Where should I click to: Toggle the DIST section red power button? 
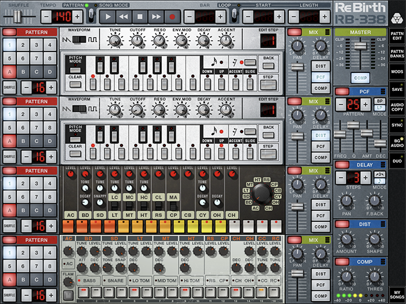tap(342, 224)
